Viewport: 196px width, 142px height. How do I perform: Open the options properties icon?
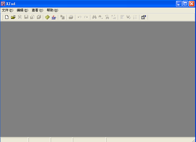click(x=144, y=17)
